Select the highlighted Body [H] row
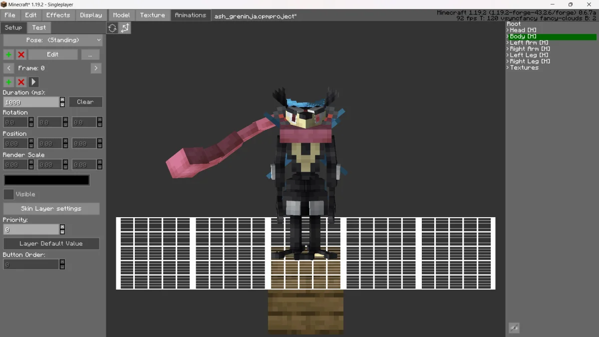 tap(552, 36)
